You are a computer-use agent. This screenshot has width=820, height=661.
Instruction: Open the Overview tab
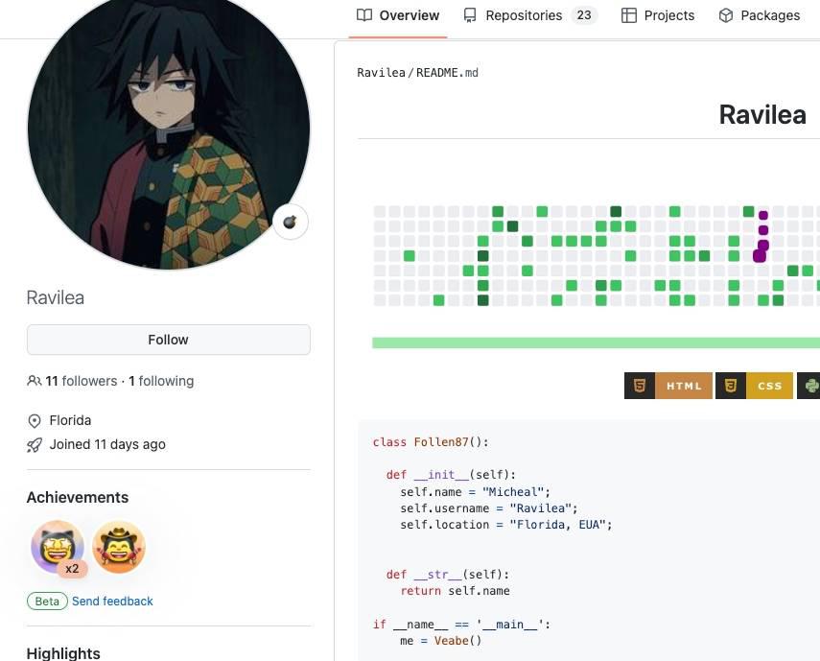pyautogui.click(x=398, y=15)
